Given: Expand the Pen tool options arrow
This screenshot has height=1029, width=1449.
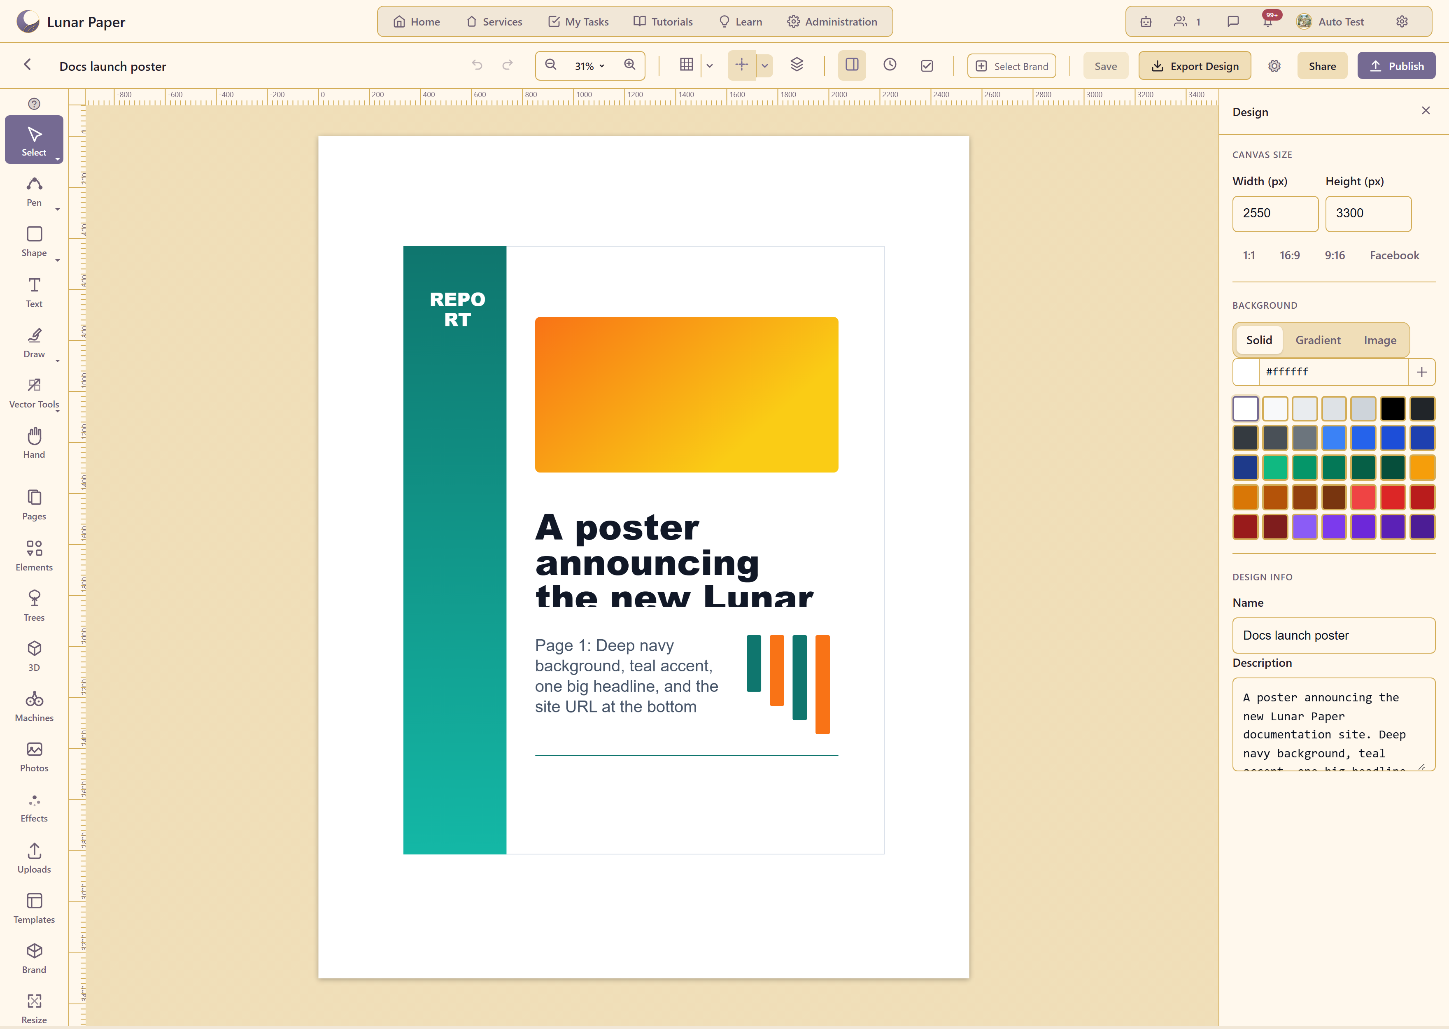Looking at the screenshot, I should pyautogui.click(x=58, y=209).
